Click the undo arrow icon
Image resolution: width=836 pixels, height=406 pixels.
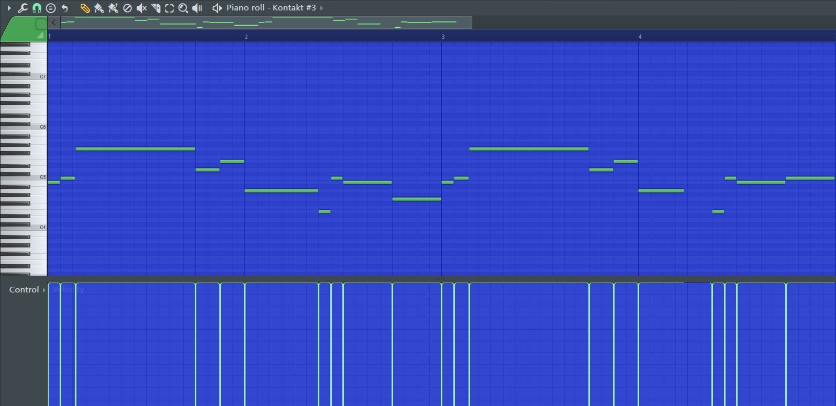[65, 8]
